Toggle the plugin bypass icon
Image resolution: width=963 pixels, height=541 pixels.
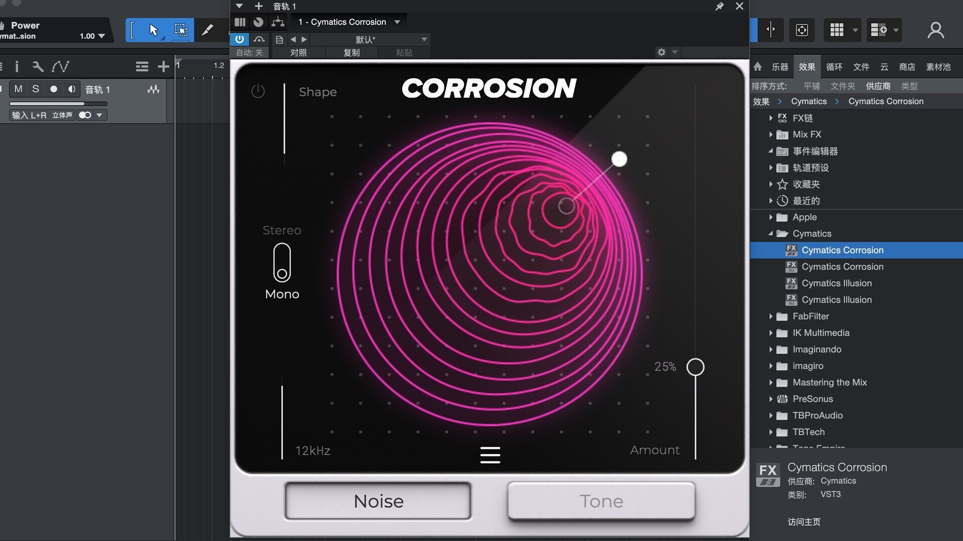pos(259,39)
